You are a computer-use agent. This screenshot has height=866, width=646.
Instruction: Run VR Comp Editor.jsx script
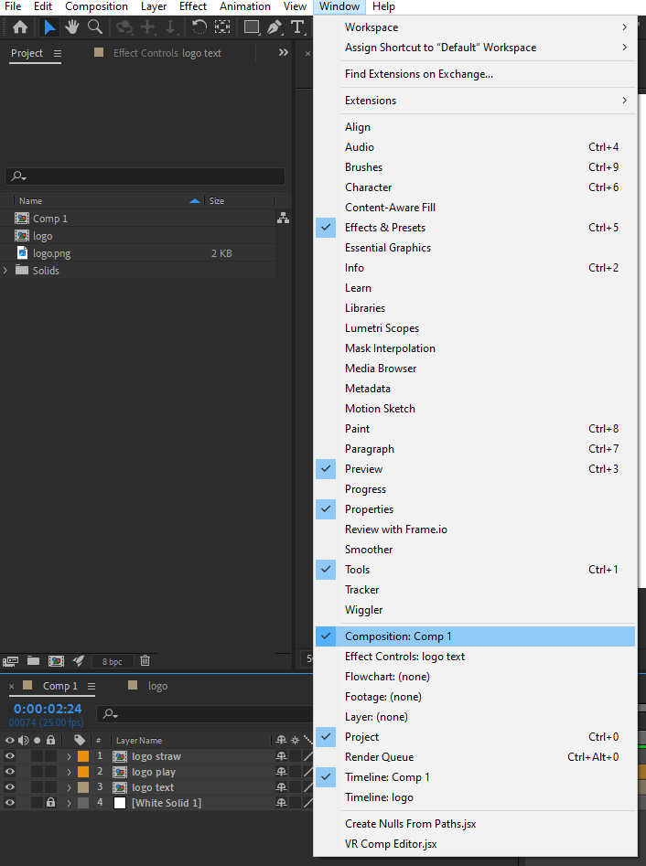pyautogui.click(x=475, y=844)
